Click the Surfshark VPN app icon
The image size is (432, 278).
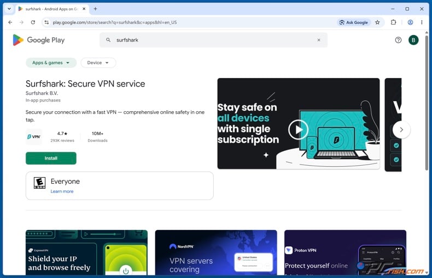[33, 136]
